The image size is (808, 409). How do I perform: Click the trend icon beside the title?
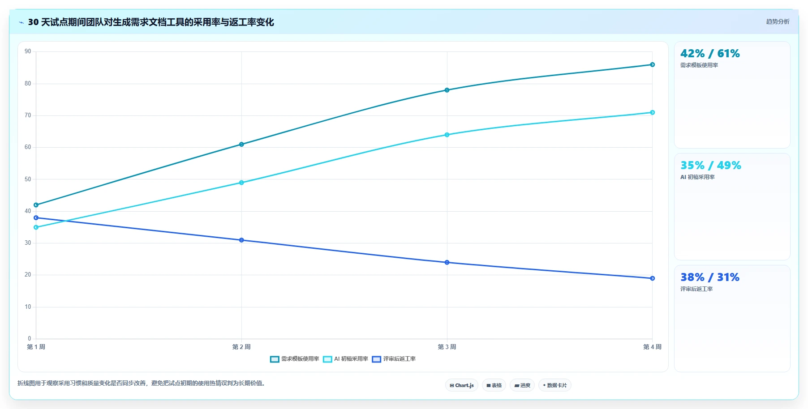coord(21,22)
